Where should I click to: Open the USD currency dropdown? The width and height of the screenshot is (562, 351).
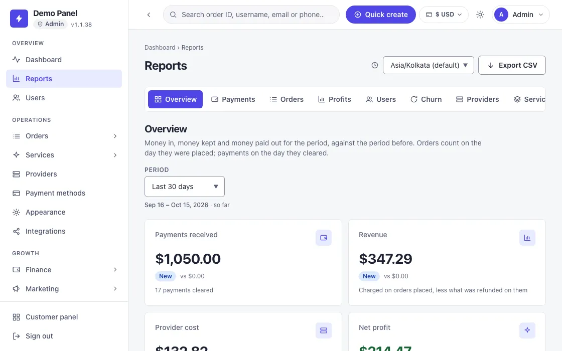[x=444, y=15]
